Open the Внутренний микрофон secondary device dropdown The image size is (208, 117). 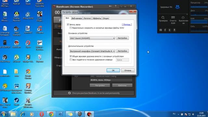pos(92,51)
